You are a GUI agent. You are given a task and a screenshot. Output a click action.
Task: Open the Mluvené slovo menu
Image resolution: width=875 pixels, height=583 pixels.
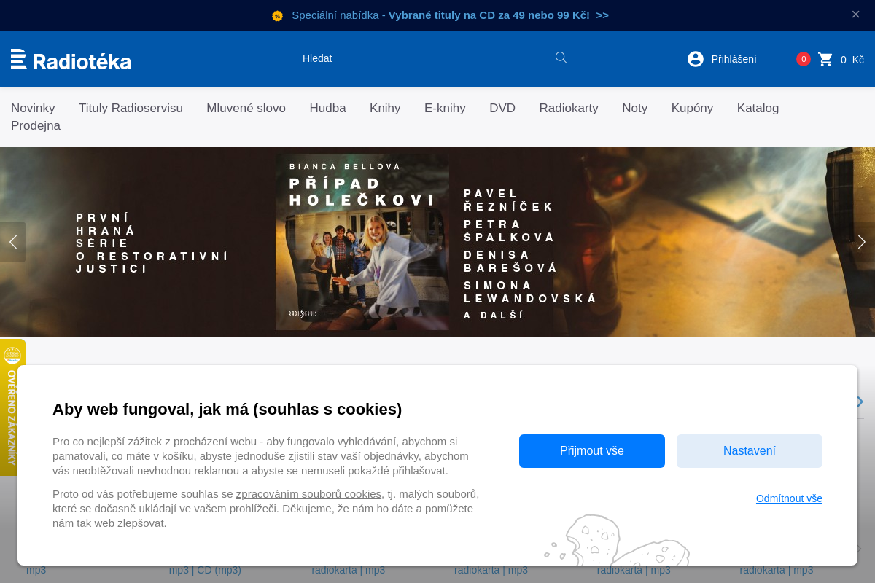pyautogui.click(x=246, y=109)
